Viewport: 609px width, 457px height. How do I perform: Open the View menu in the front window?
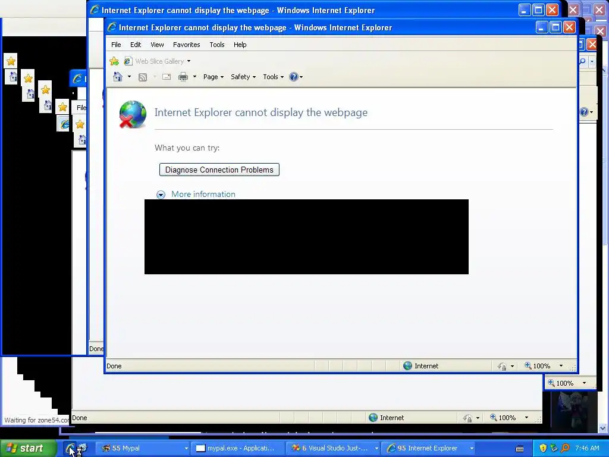[157, 45]
